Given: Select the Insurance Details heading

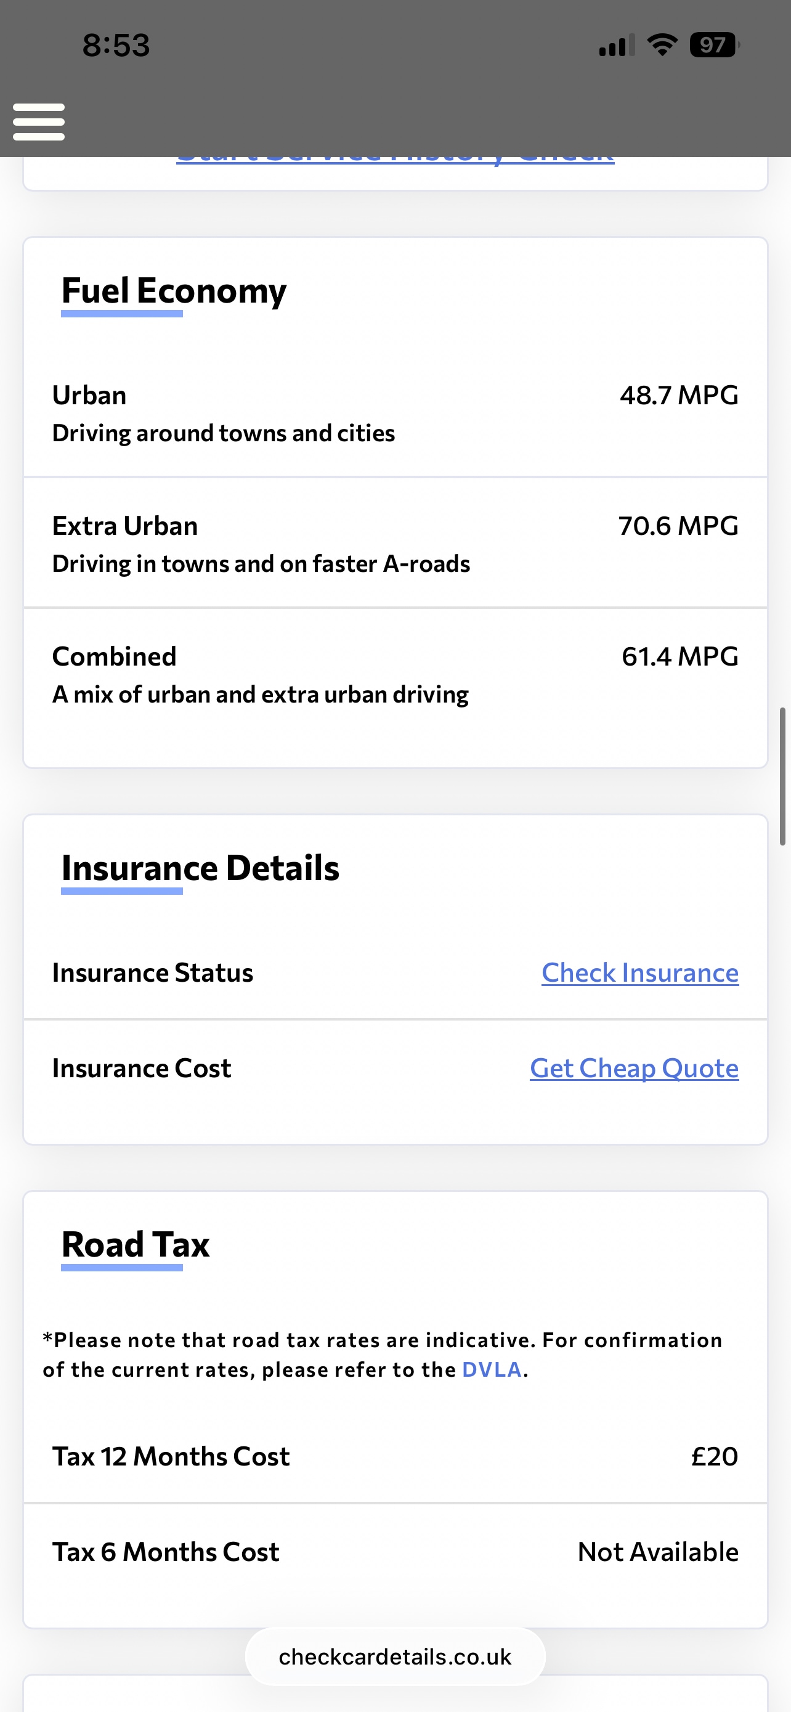Looking at the screenshot, I should [x=200, y=868].
